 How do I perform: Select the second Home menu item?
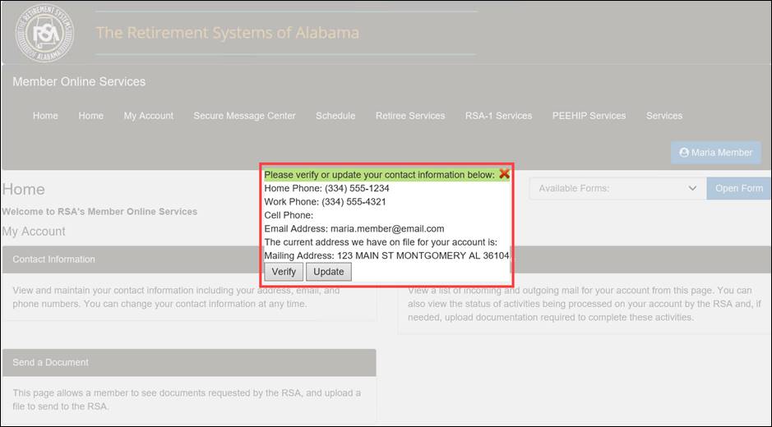(x=91, y=116)
